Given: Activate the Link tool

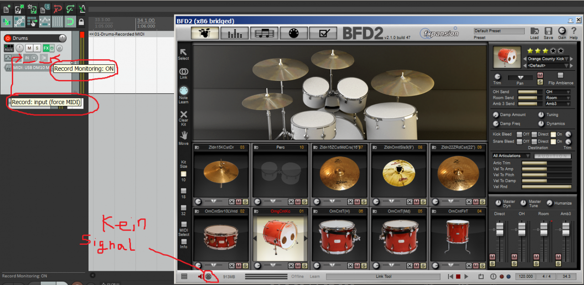Looking at the screenshot, I should pos(183,72).
